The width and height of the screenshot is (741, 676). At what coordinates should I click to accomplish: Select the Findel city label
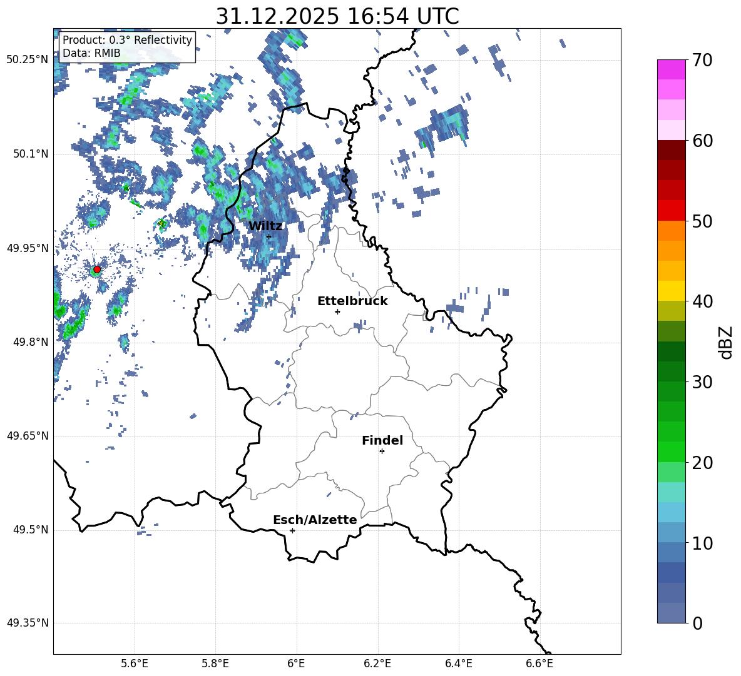click(x=382, y=440)
